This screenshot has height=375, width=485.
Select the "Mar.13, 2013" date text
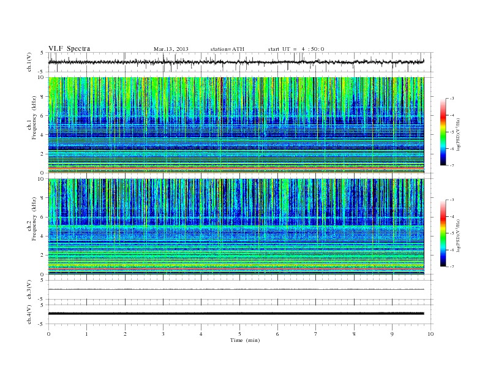point(171,49)
